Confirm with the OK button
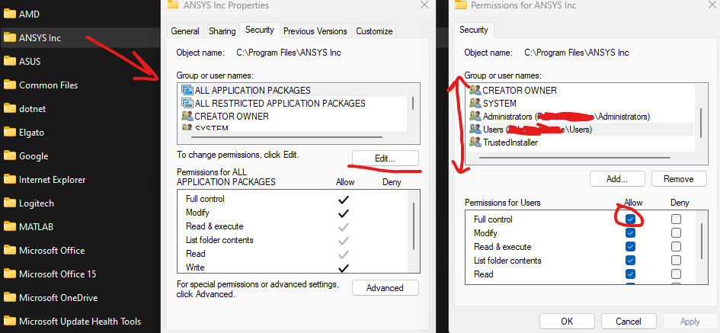720x333 pixels. coord(567,322)
